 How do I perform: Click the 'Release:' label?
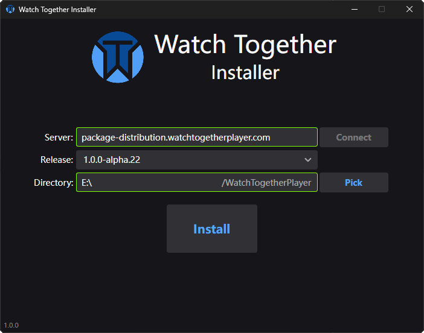click(57, 160)
